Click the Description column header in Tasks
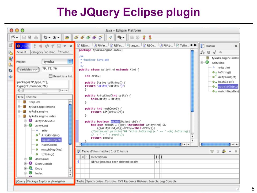Image resolution: width=257 pixels, height=193 pixels. tap(122, 157)
